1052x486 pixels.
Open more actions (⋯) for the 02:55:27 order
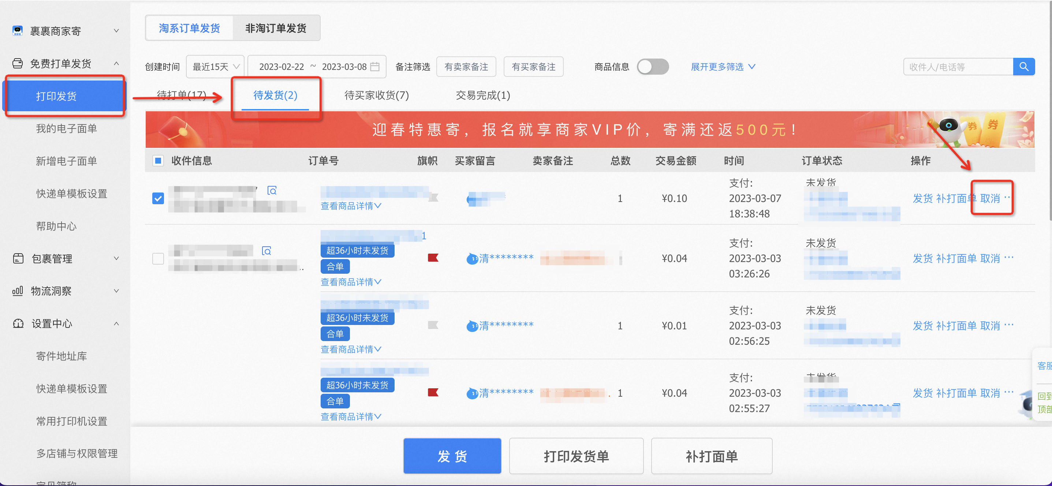[x=1009, y=392]
